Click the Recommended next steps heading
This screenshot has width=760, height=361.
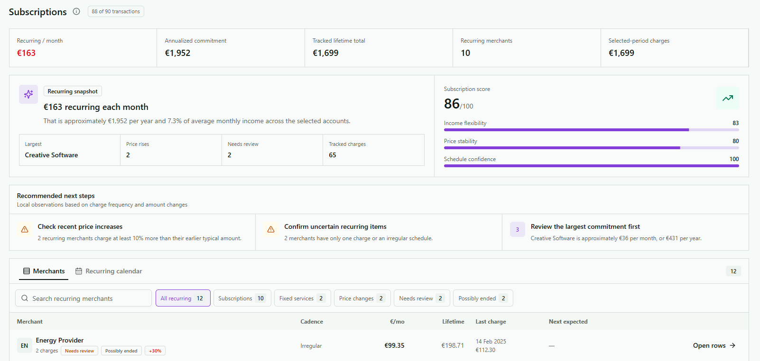pyautogui.click(x=56, y=196)
